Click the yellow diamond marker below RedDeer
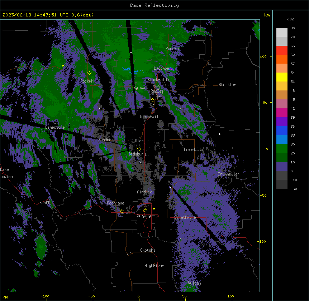This screenshot has width=309, height=301. 152,100
